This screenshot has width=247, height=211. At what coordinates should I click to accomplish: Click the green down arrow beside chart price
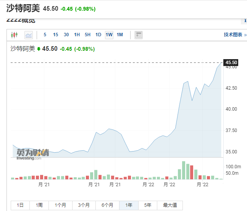coord(39,49)
